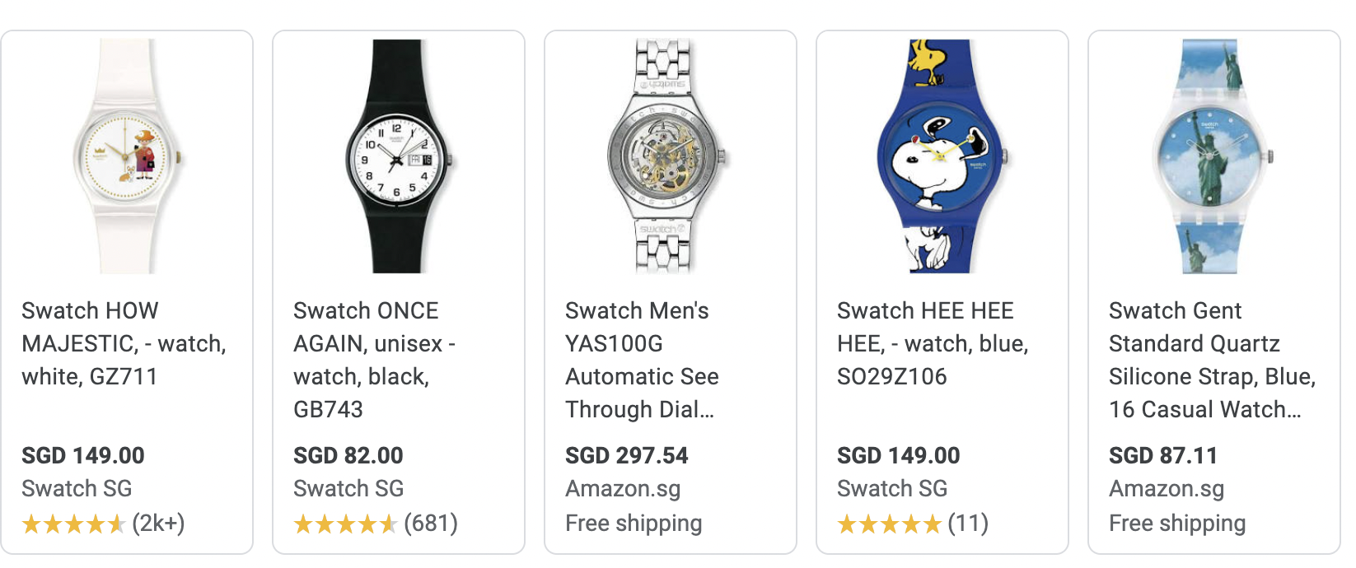Open the blue Snoopy watch image
The width and height of the screenshot is (1356, 568).
[x=939, y=156]
